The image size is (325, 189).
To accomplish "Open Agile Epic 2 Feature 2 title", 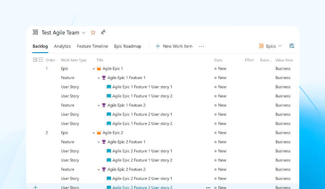I will 126,169.
